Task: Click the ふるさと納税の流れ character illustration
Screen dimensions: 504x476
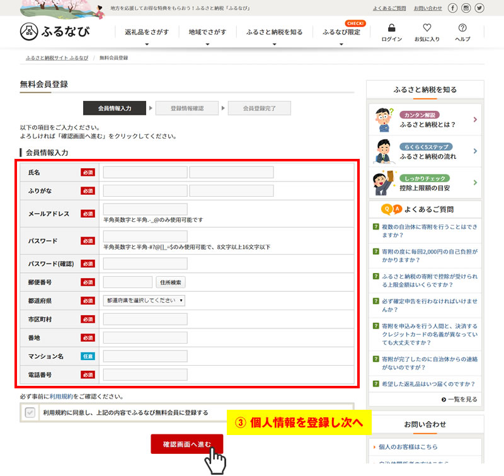Action: 384,151
